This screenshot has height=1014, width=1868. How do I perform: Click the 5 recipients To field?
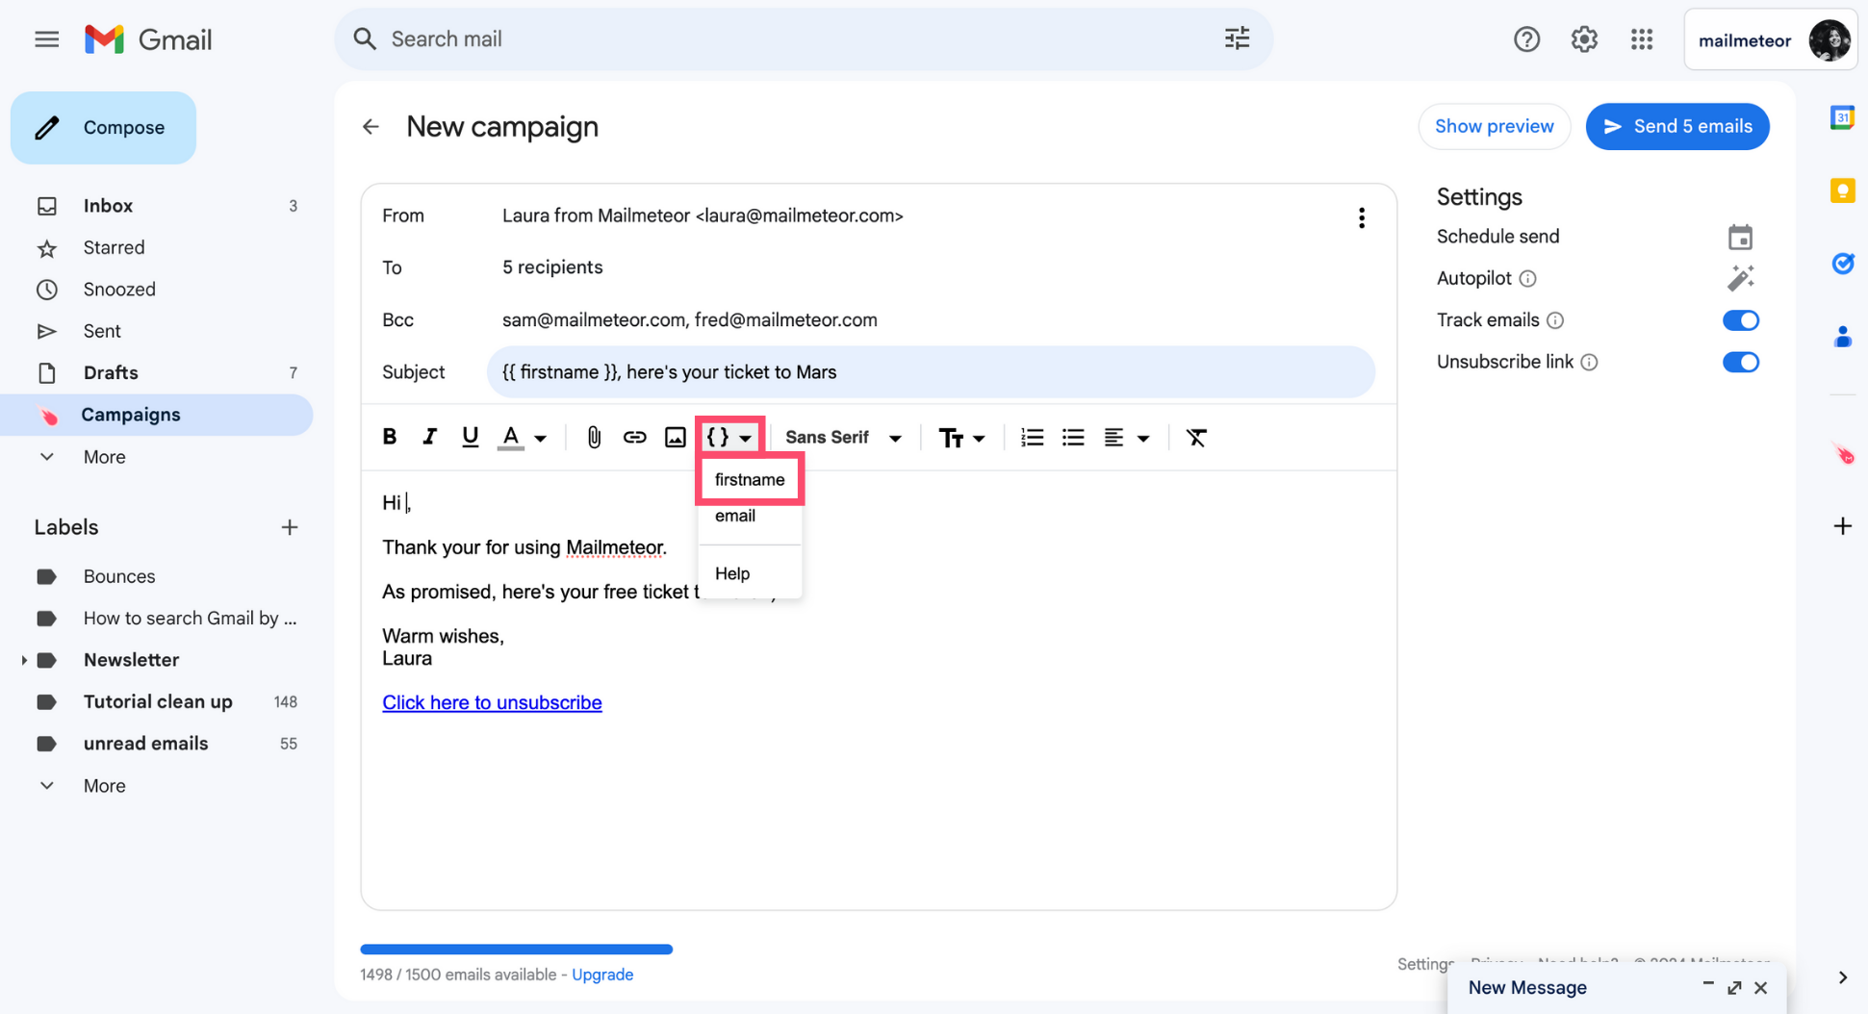[x=552, y=267]
